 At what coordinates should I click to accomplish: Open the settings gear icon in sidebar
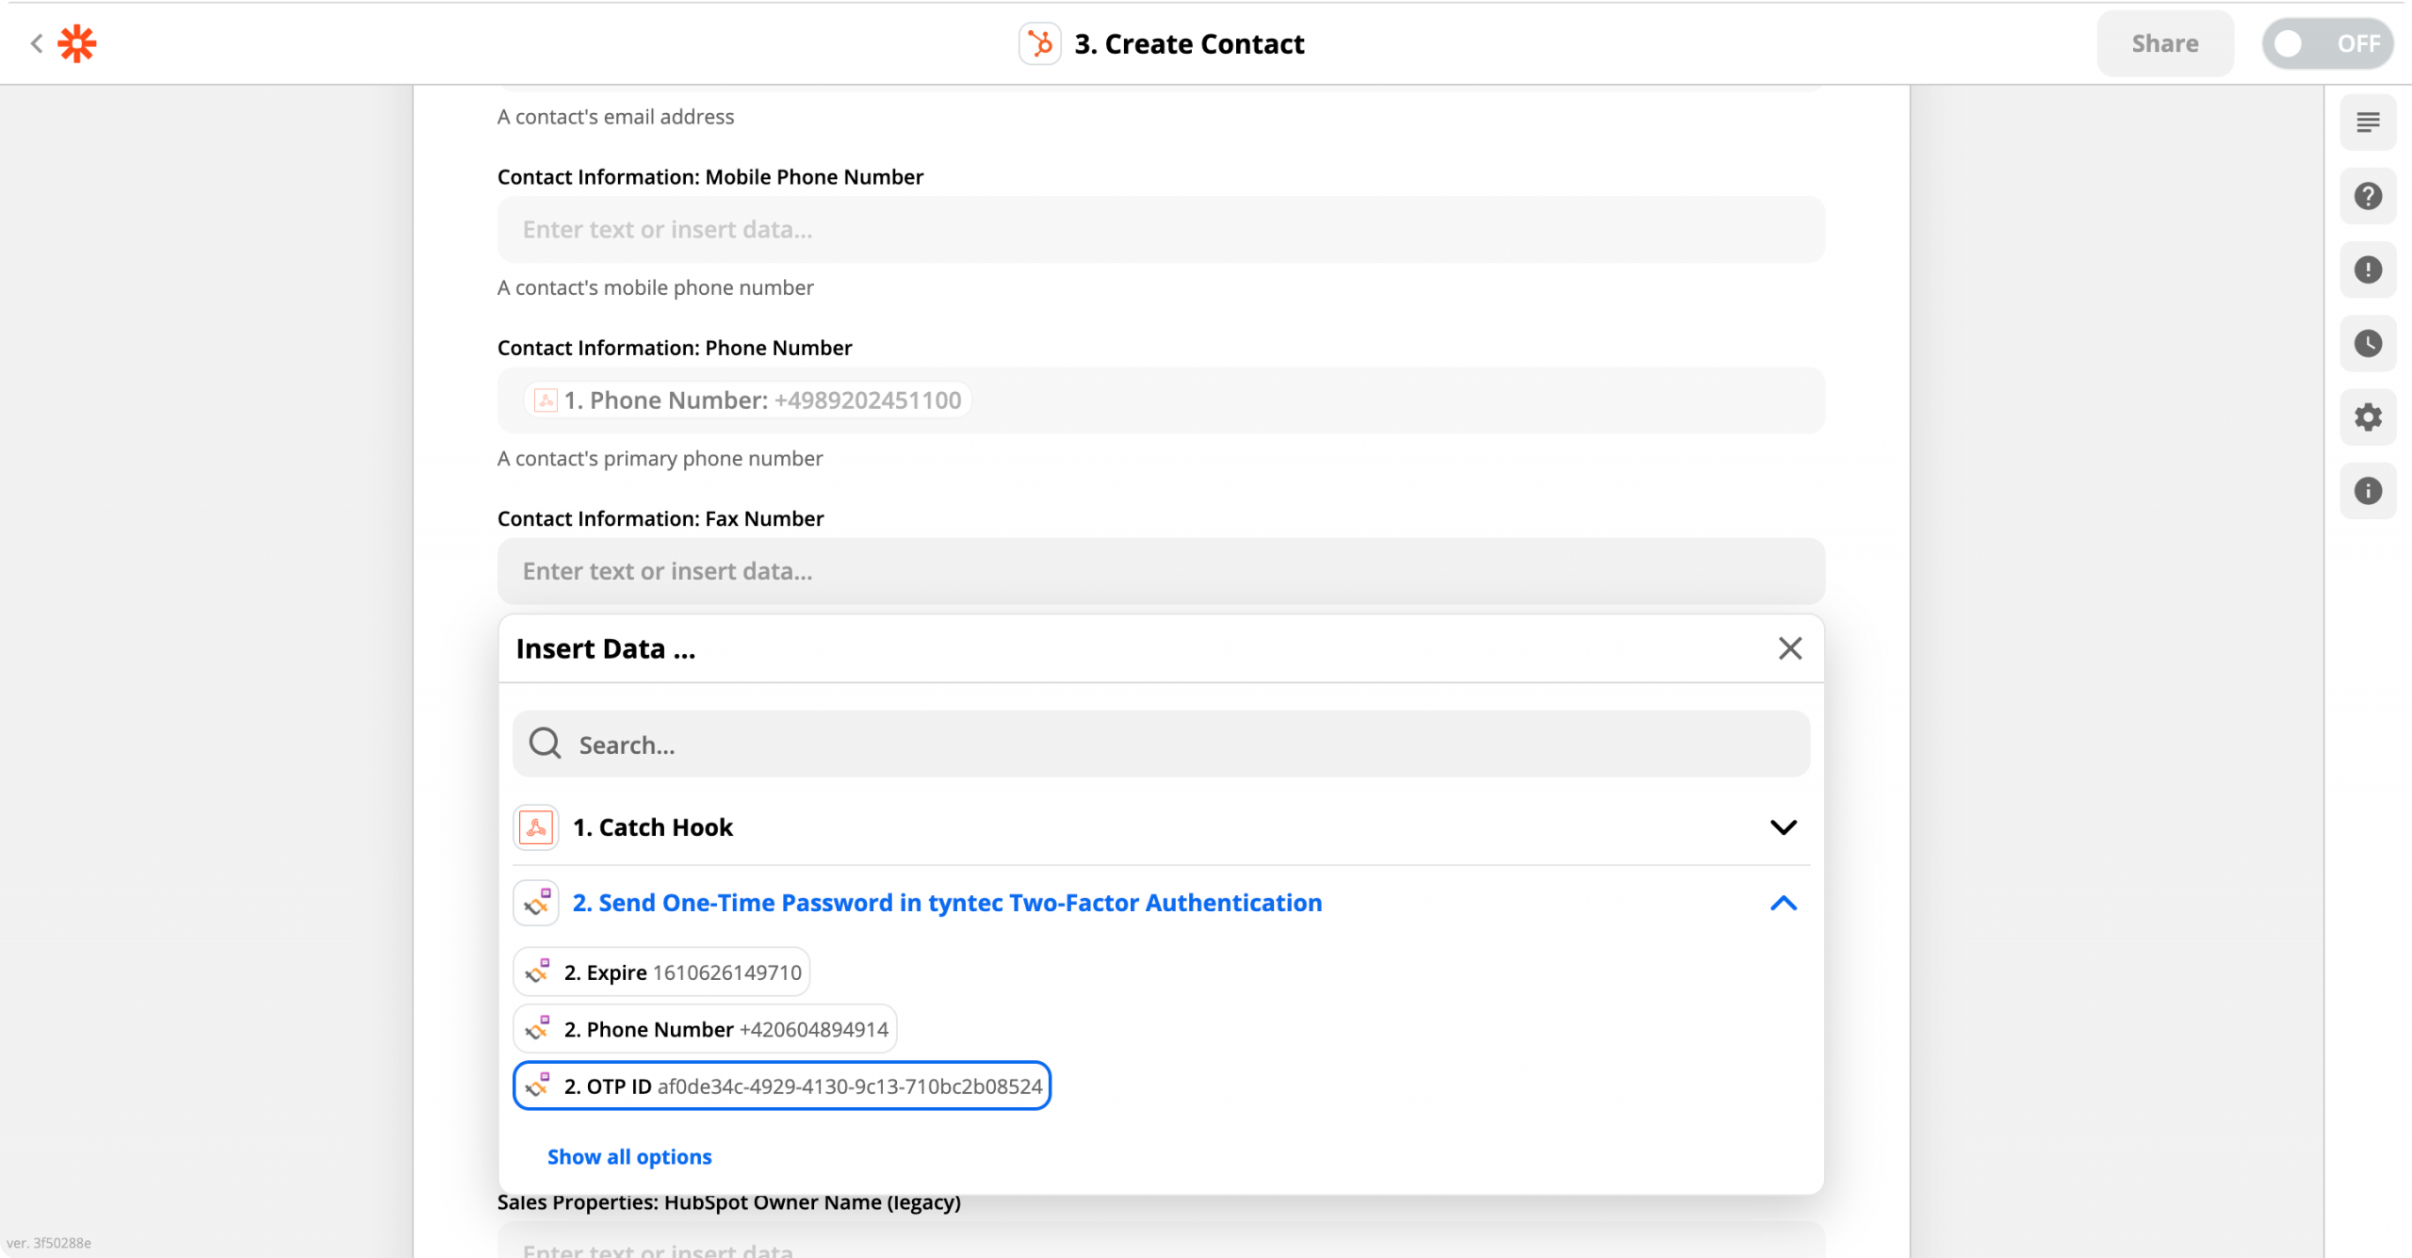tap(2368, 417)
